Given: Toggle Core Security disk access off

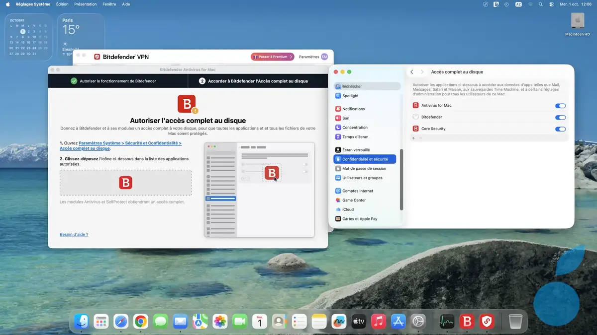Looking at the screenshot, I should [x=560, y=128].
